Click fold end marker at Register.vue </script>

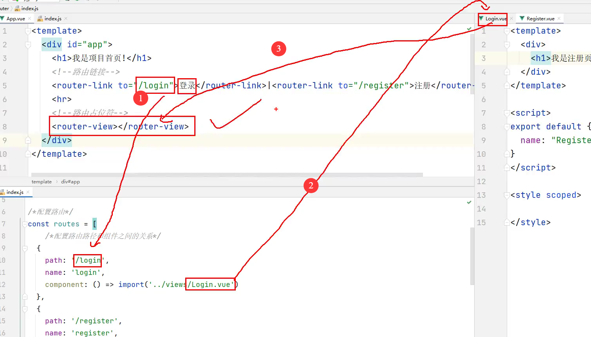507,168
